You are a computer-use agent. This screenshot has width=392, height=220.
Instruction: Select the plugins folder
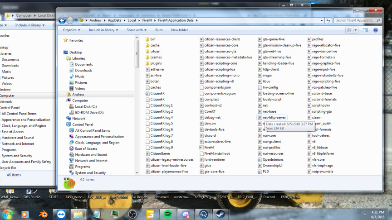(x=156, y=63)
